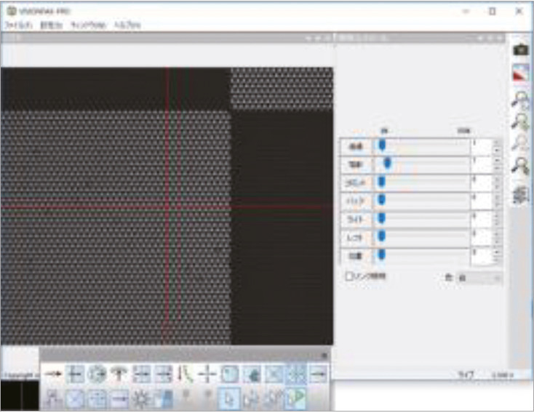Viewport: 534px width, 413px height.
Task: Click the sunburst brightness icon
Action: (x=140, y=398)
